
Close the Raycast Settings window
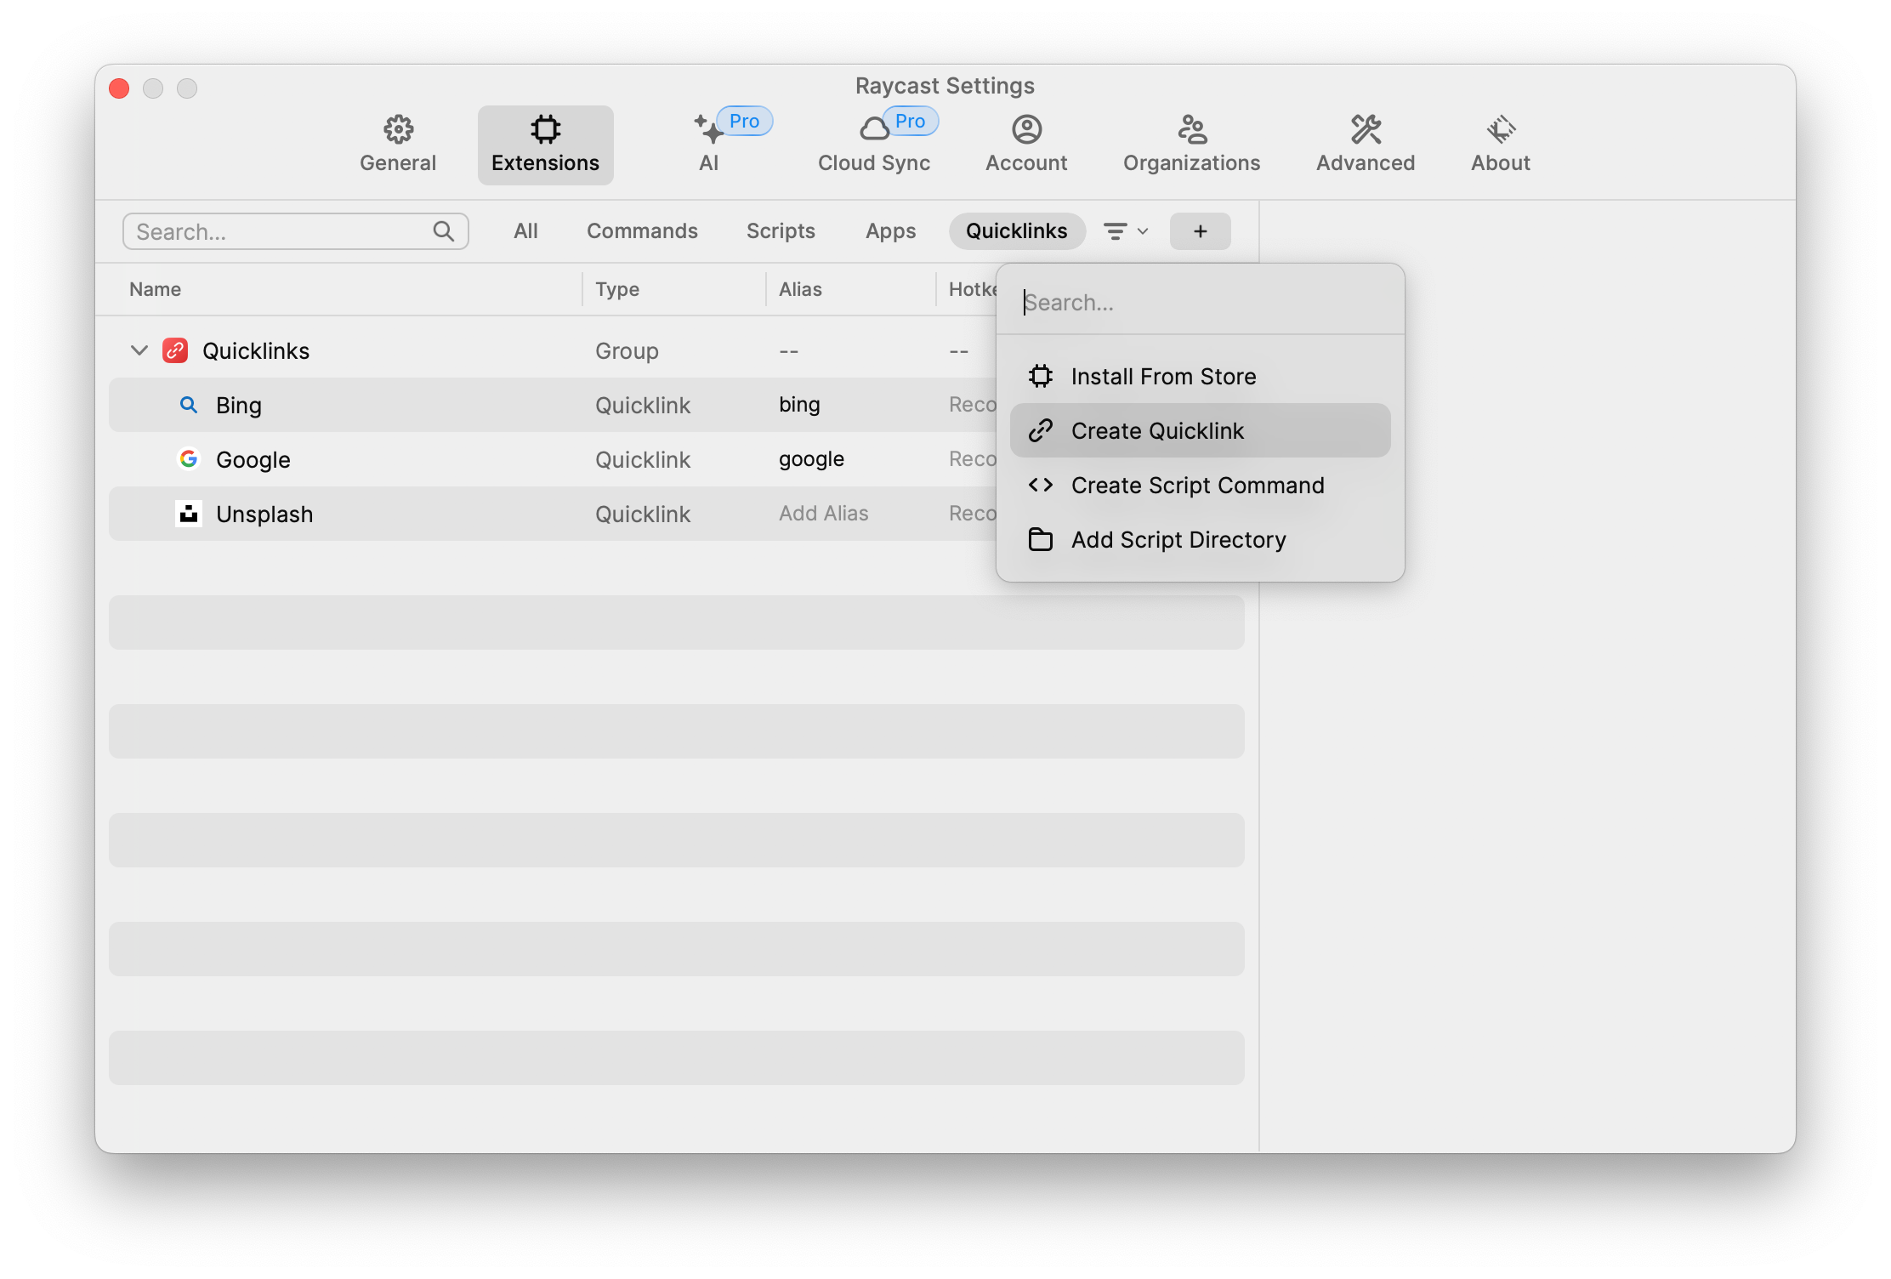point(119,88)
